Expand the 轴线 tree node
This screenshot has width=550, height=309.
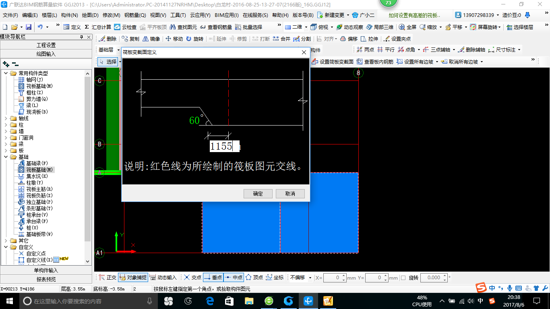6,118
